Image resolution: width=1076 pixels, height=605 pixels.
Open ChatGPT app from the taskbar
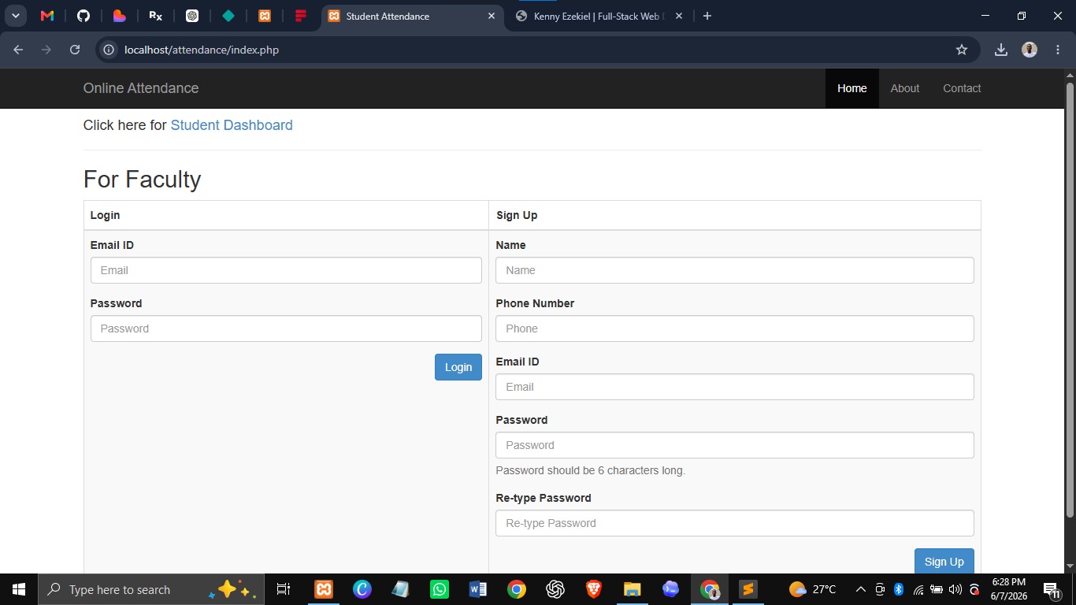tap(555, 589)
